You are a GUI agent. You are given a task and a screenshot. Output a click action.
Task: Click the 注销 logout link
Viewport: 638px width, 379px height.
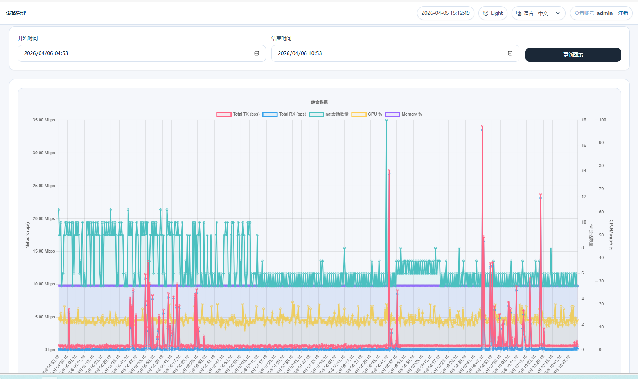[623, 13]
